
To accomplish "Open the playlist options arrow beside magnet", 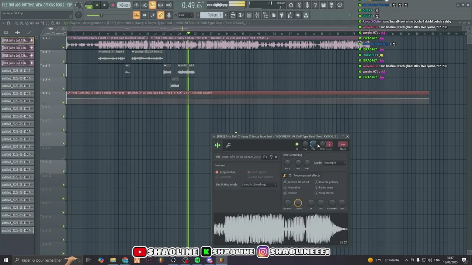I will (3, 23).
